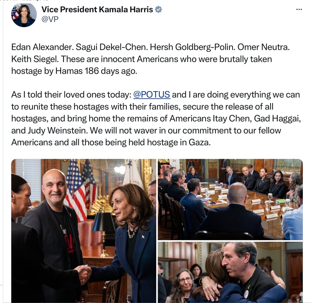Open the conference table meeting photo
Screen dimensions: 311x303
tap(230, 199)
